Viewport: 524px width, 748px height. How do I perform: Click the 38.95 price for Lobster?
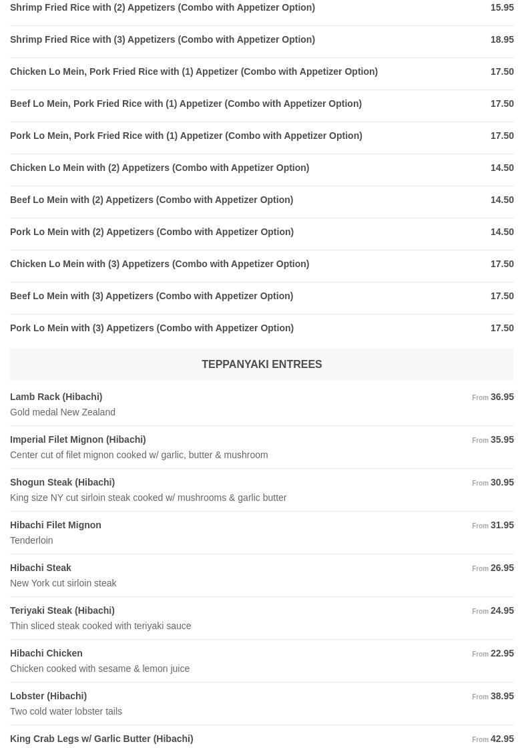coord(502,696)
